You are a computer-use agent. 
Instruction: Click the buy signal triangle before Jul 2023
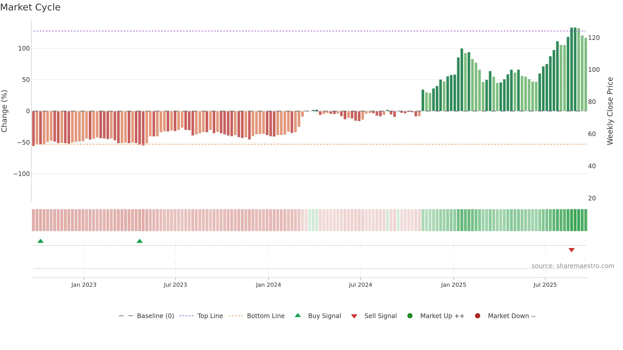[x=140, y=241]
